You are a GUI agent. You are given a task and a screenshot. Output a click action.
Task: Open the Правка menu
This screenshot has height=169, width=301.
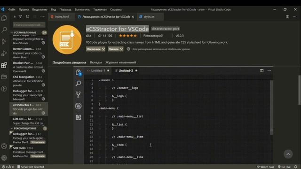point(24,9)
